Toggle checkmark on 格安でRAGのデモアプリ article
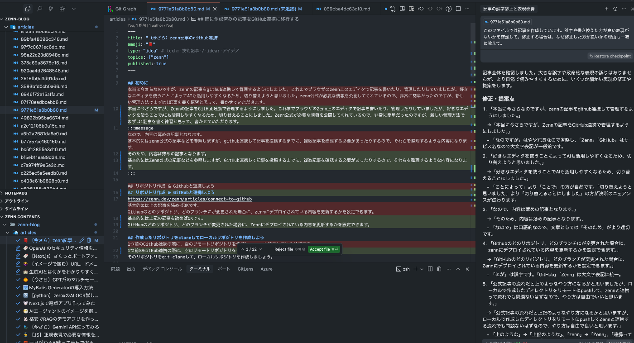The height and width of the screenshot is (343, 634). (x=18, y=319)
